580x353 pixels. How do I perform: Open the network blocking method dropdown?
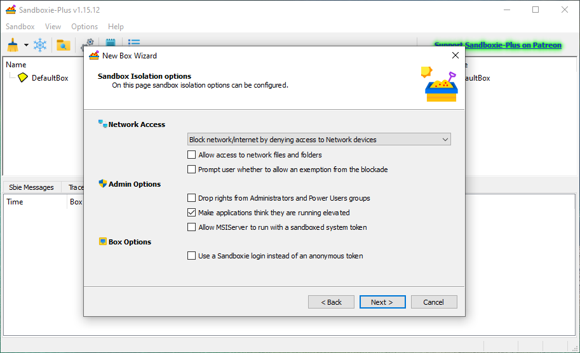tap(319, 139)
